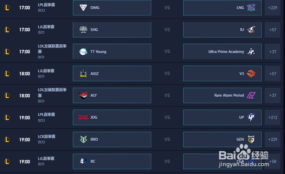Select Ultra Prime Academy bet box

[x=222, y=52]
